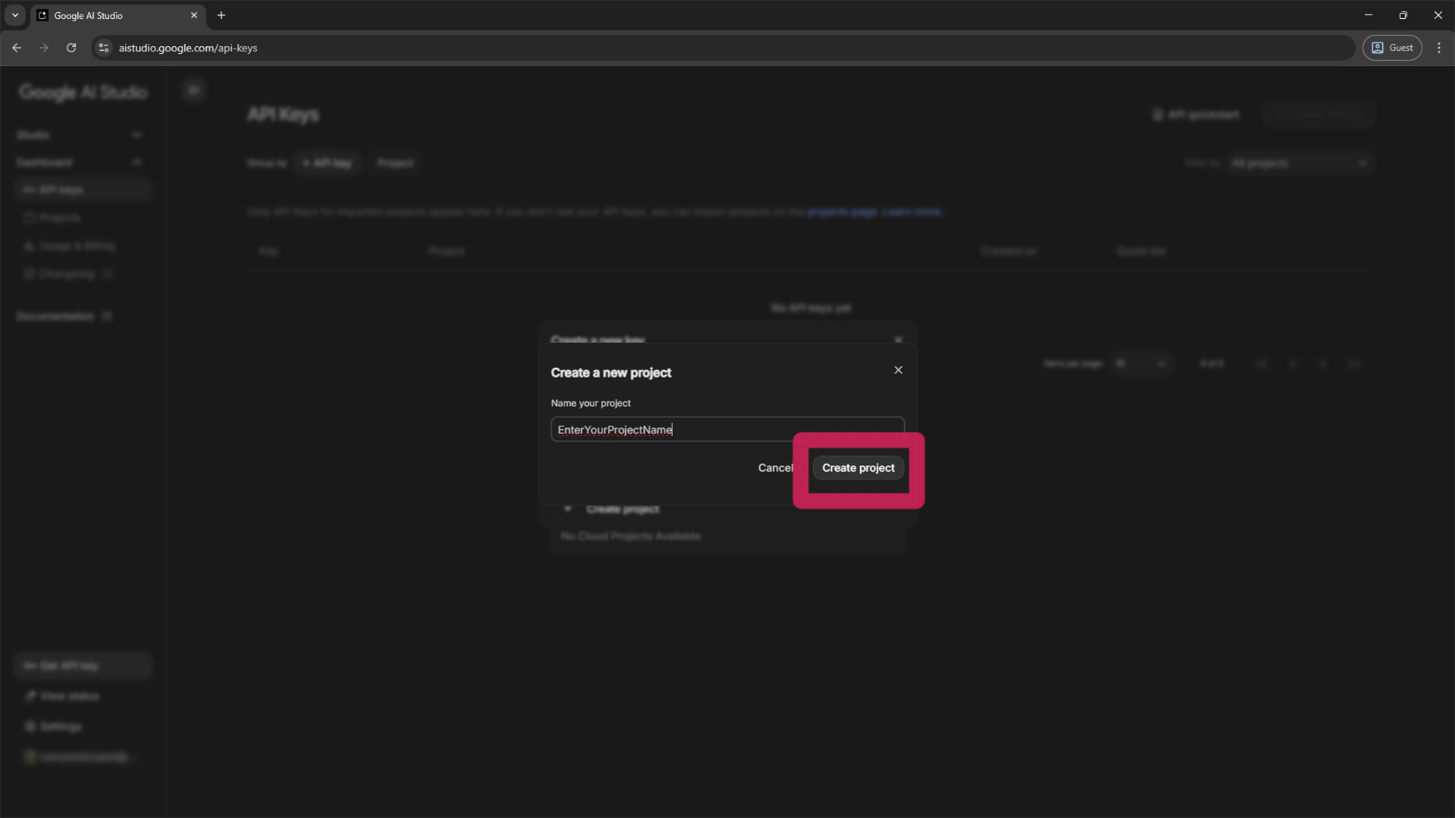Collapse the sidebar with toggle icon

coord(194,91)
